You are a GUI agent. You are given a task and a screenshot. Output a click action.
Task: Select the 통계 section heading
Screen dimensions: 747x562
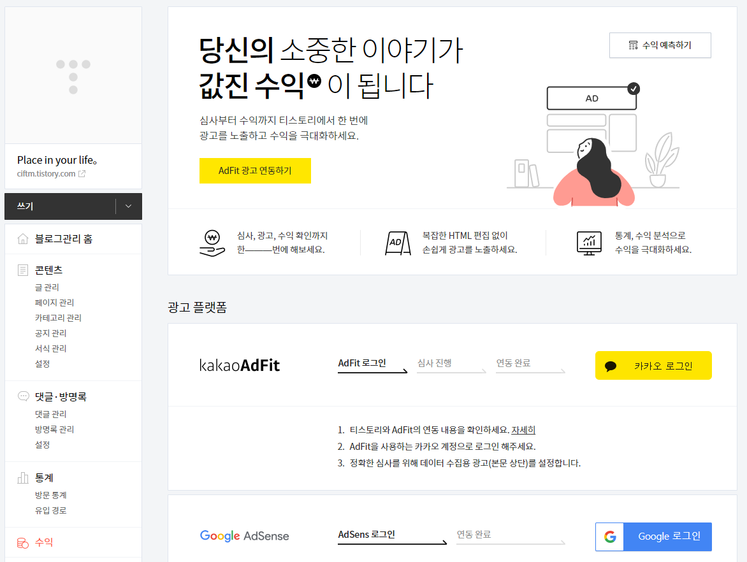(x=45, y=478)
